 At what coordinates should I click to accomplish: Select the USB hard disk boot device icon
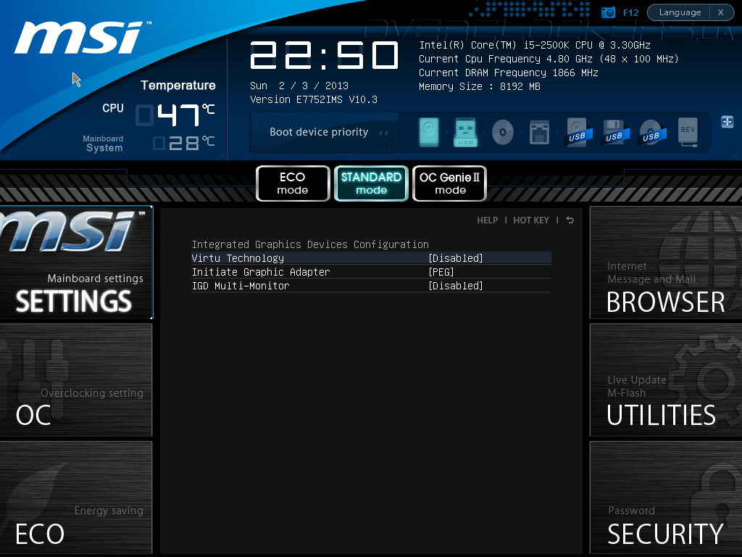pyautogui.click(x=578, y=132)
